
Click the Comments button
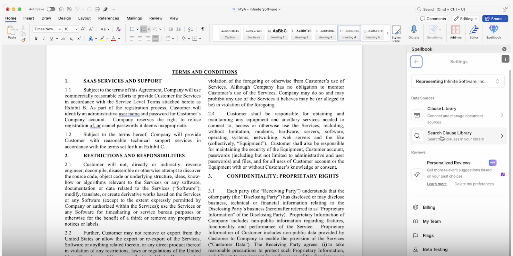pyautogui.click(x=433, y=19)
